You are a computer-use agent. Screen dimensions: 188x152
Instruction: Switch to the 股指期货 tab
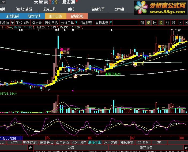(x=13, y=16)
